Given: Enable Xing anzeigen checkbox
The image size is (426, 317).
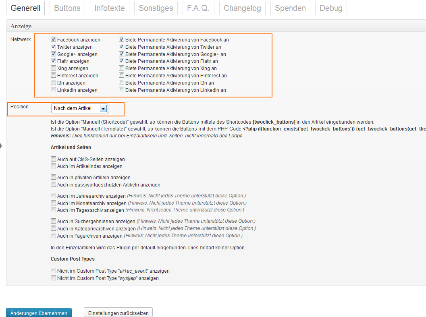Looking at the screenshot, I should tap(54, 68).
